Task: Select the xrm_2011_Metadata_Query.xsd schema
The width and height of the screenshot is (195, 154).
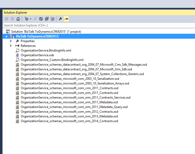Action: [74, 107]
